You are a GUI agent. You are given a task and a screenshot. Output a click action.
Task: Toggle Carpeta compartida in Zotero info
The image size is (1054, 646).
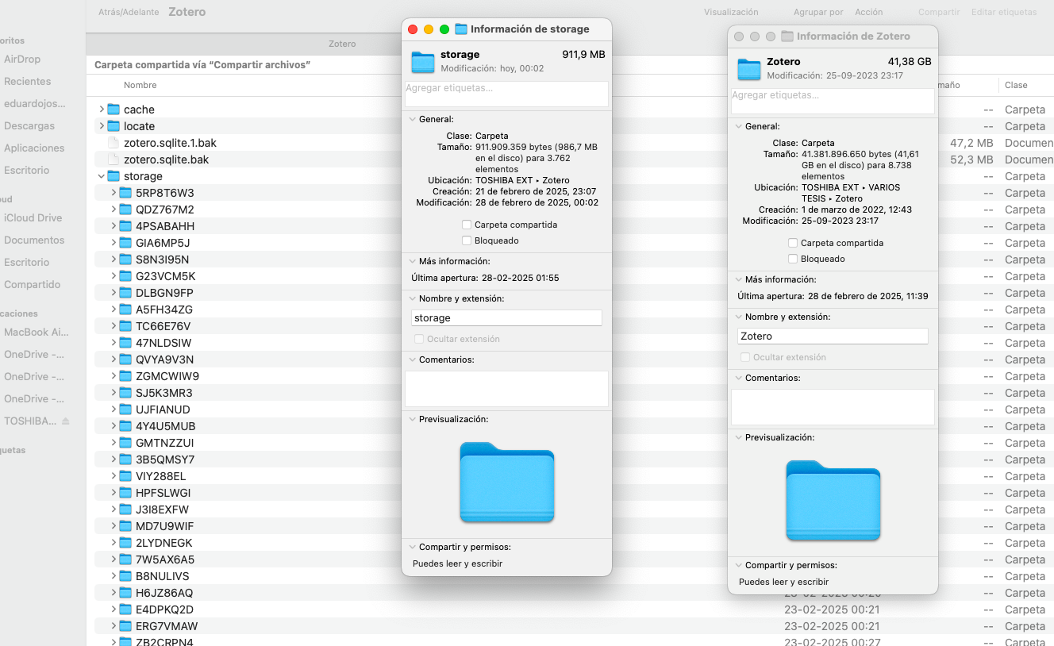793,243
